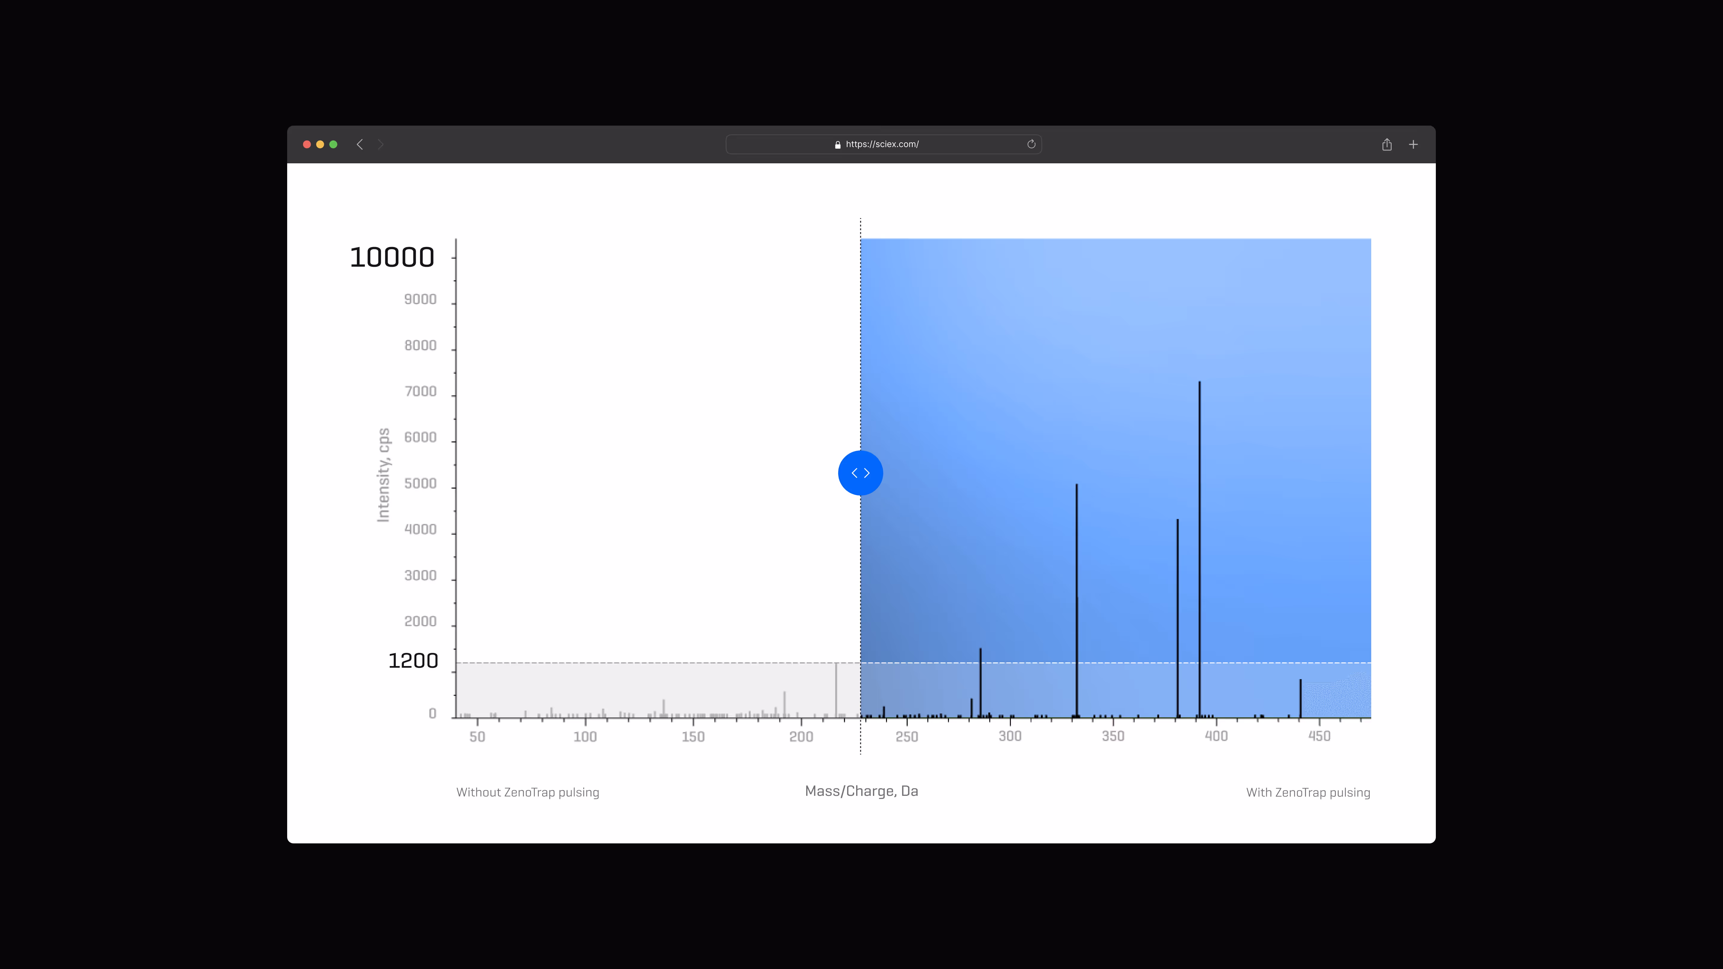This screenshot has width=1723, height=969.
Task: Click the 6000 y-axis tick label
Action: [x=420, y=437]
